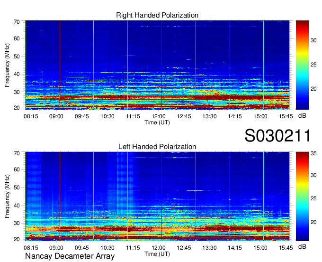Click 60 MHz tick on Left Handed plot axis

pos(17,169)
